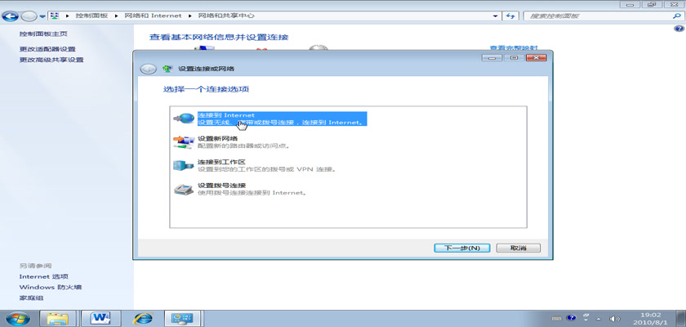686x327 pixels.
Task: Click the address bar refresh button
Action: (x=510, y=16)
